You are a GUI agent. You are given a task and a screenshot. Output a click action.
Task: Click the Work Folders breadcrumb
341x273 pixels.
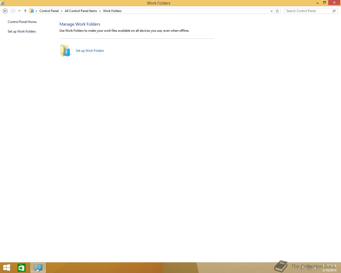(112, 11)
